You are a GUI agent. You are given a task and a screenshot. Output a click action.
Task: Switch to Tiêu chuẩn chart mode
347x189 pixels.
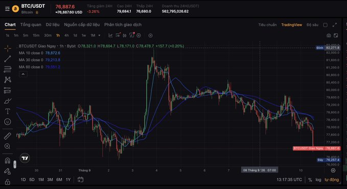point(267,25)
